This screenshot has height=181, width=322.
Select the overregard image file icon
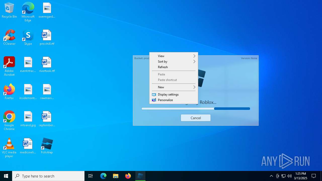pos(47,11)
